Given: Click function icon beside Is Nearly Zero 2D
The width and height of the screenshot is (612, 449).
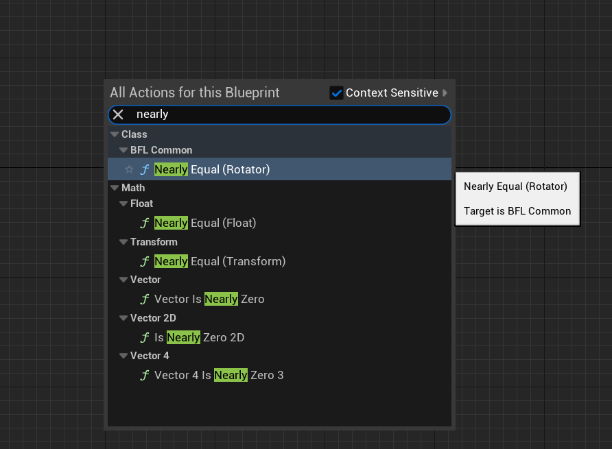Looking at the screenshot, I should [x=144, y=337].
